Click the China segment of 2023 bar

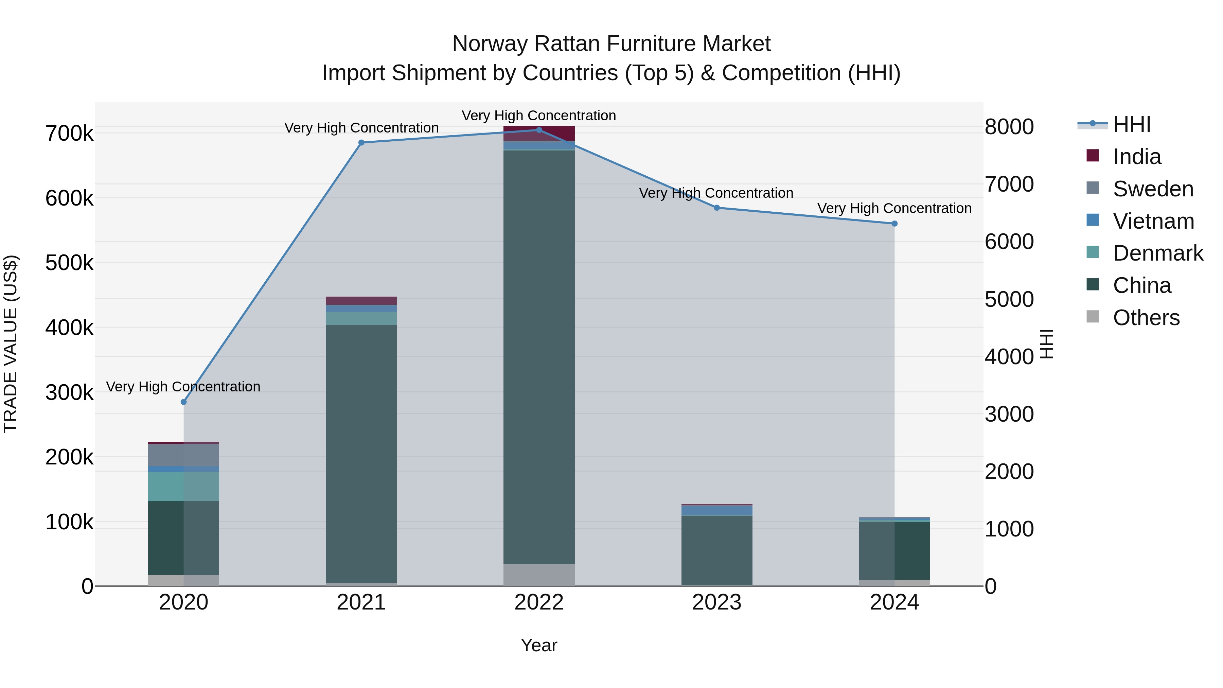[x=717, y=550]
